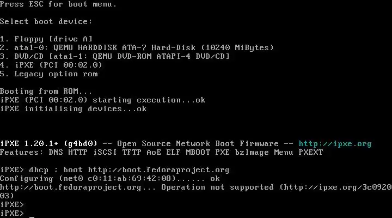This screenshot has width=392, height=218.
Task: Choose the QEMU HARDDISK ATA-7 boot entry
Action: [x=137, y=48]
